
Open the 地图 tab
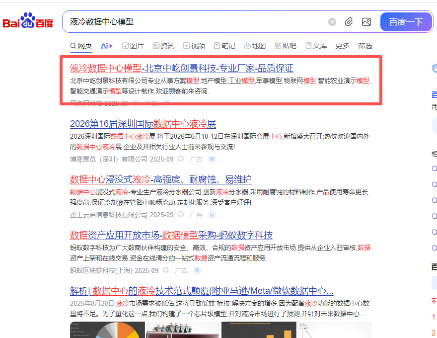(x=255, y=46)
